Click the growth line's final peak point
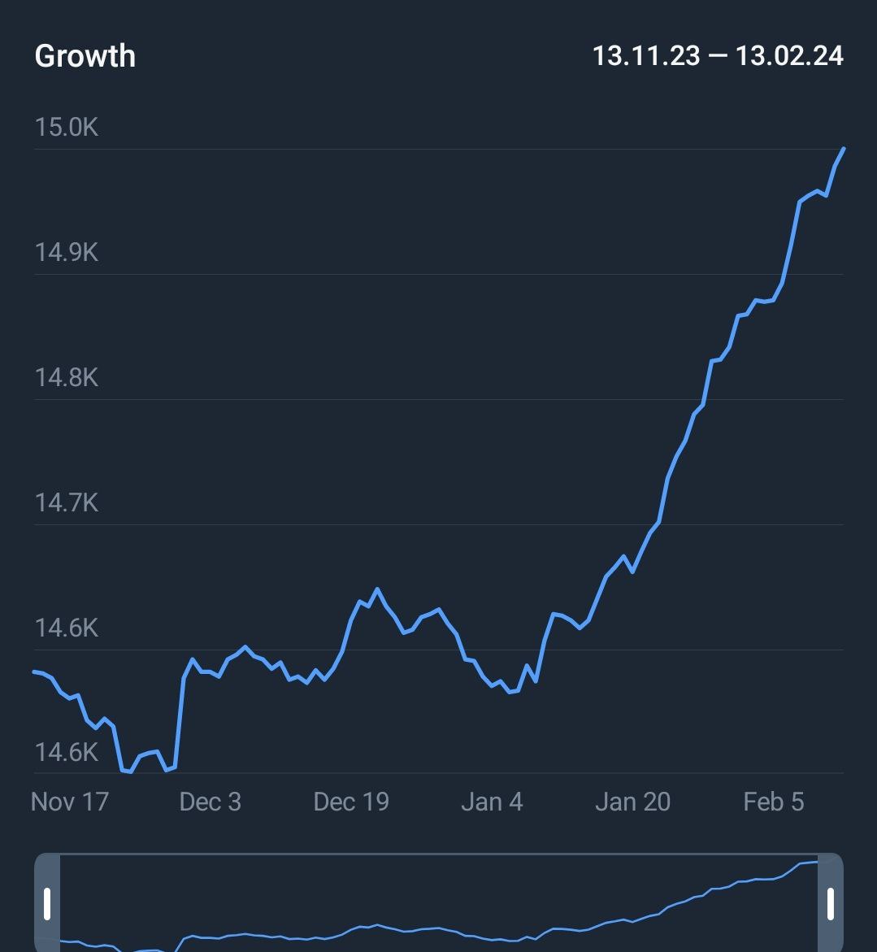This screenshot has height=952, width=877. [x=844, y=149]
